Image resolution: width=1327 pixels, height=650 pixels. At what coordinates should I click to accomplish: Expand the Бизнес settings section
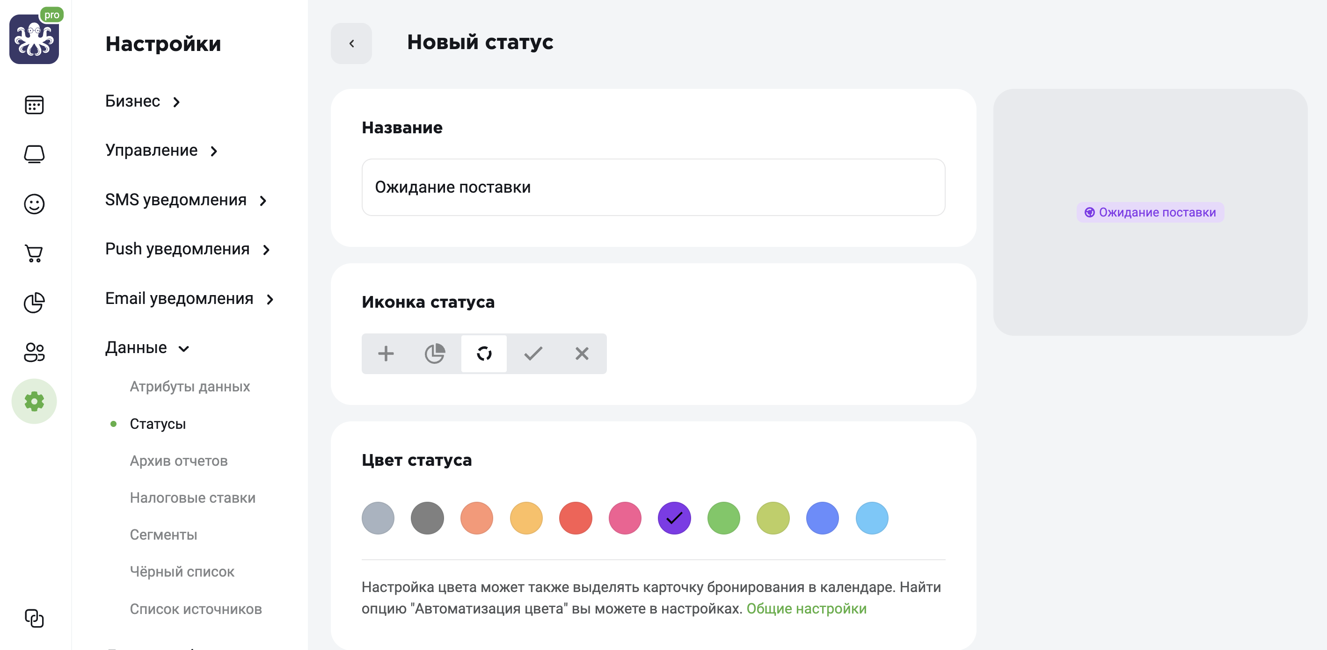pos(143,101)
